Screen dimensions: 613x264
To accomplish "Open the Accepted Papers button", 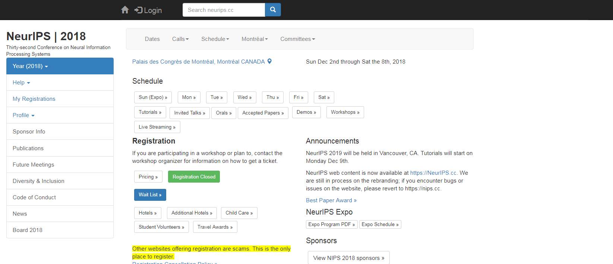I will [x=263, y=113].
